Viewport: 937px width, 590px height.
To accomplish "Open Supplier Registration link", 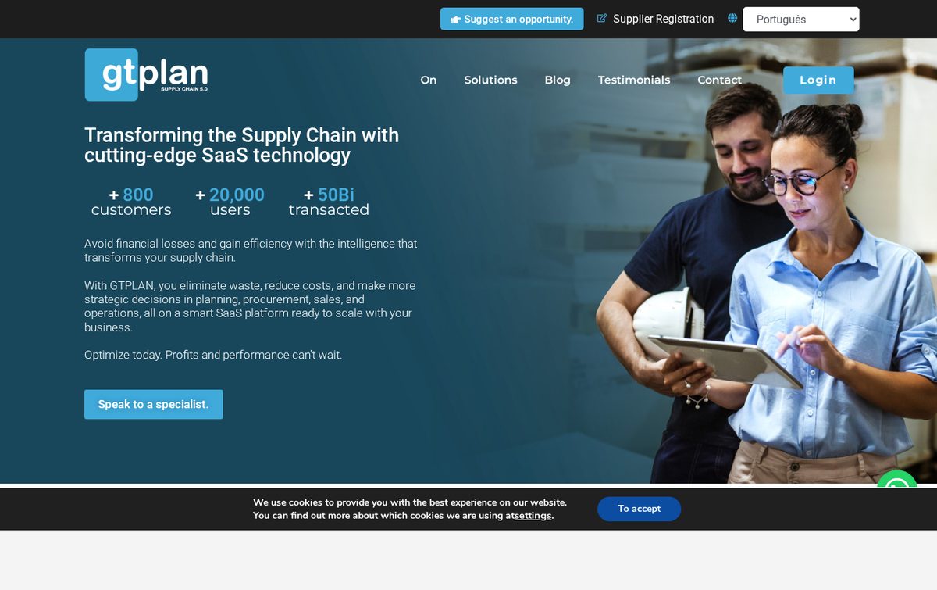I will click(663, 19).
